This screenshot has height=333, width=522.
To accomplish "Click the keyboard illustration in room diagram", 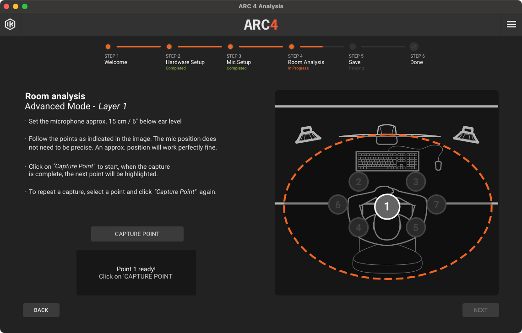I will pyautogui.click(x=387, y=161).
